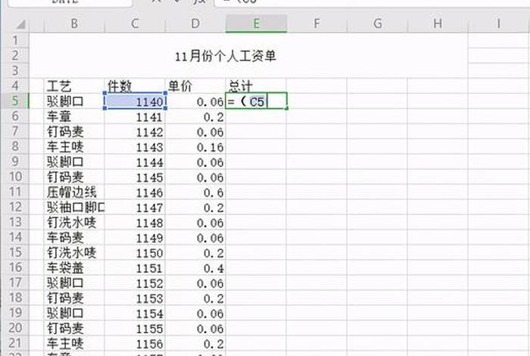Screen dimensions: 530x356
Task: Select column G header
Action: [x=377, y=23]
